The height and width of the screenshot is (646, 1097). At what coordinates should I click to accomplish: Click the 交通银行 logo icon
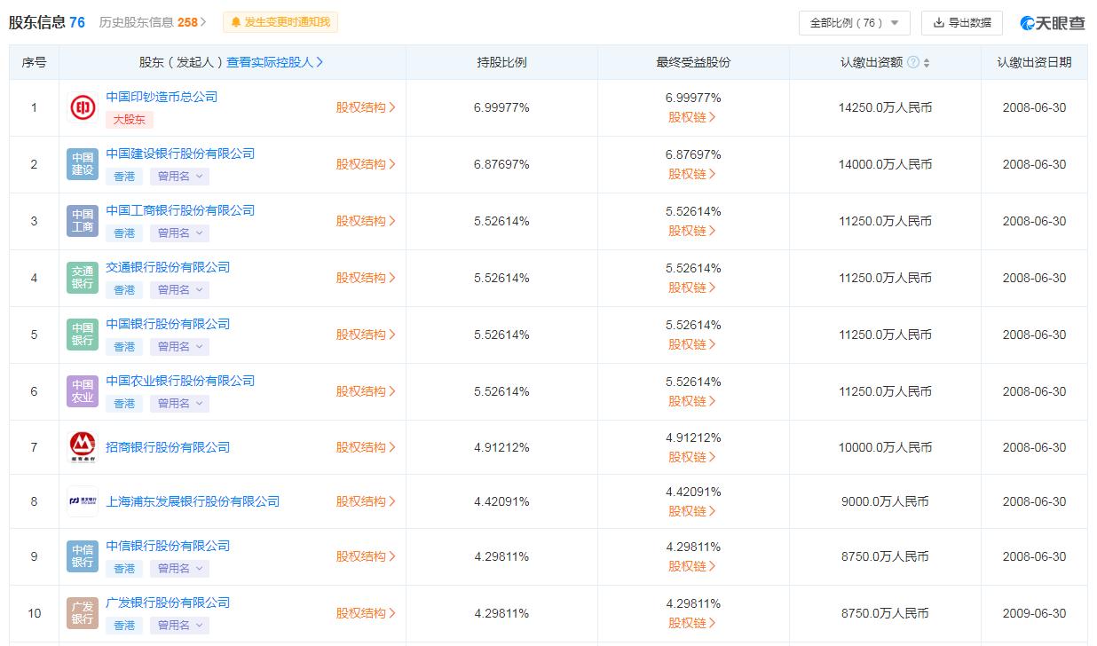[x=82, y=278]
